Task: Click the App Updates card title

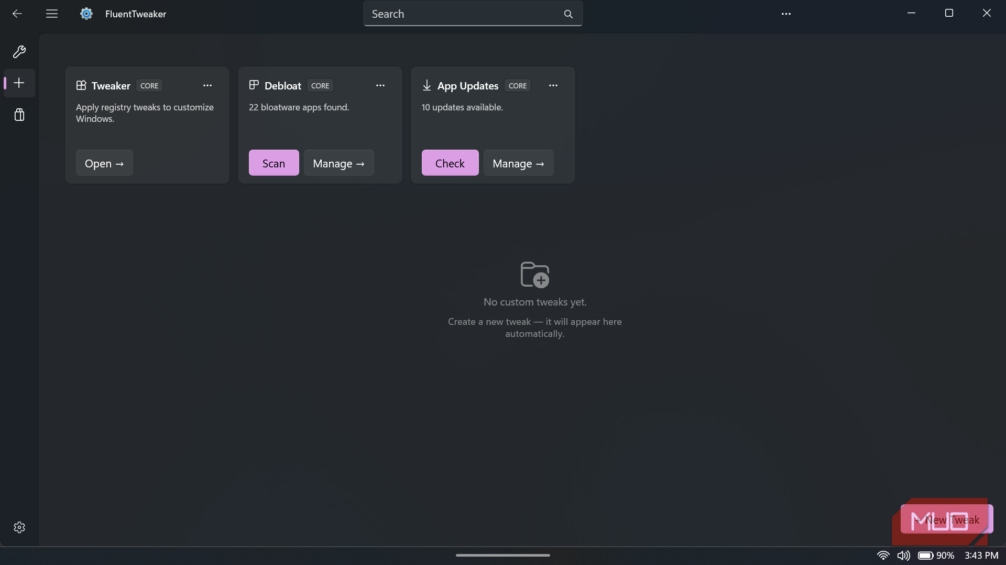Action: pyautogui.click(x=468, y=86)
